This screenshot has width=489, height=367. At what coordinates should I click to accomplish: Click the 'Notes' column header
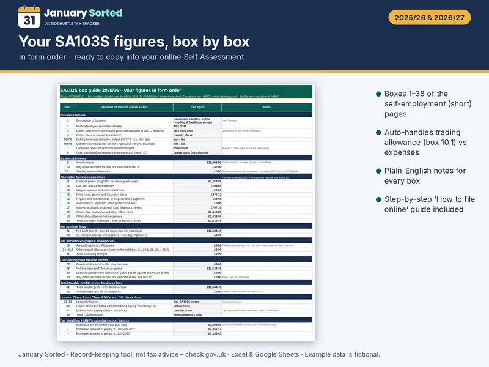click(x=267, y=107)
